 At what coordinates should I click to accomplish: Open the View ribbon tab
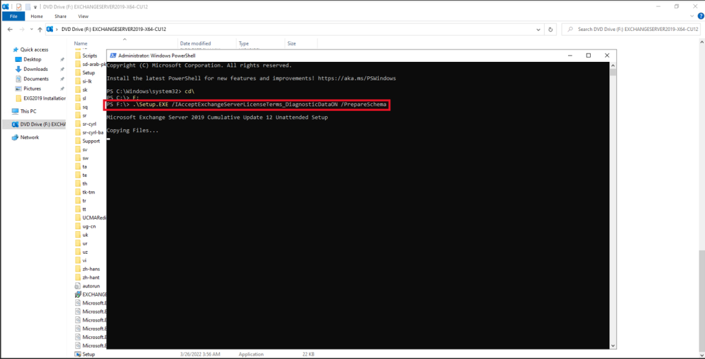83,17
